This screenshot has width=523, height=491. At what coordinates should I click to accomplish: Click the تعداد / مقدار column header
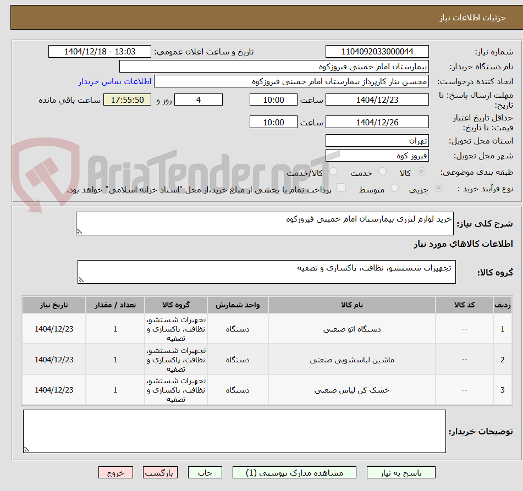coord(115,305)
